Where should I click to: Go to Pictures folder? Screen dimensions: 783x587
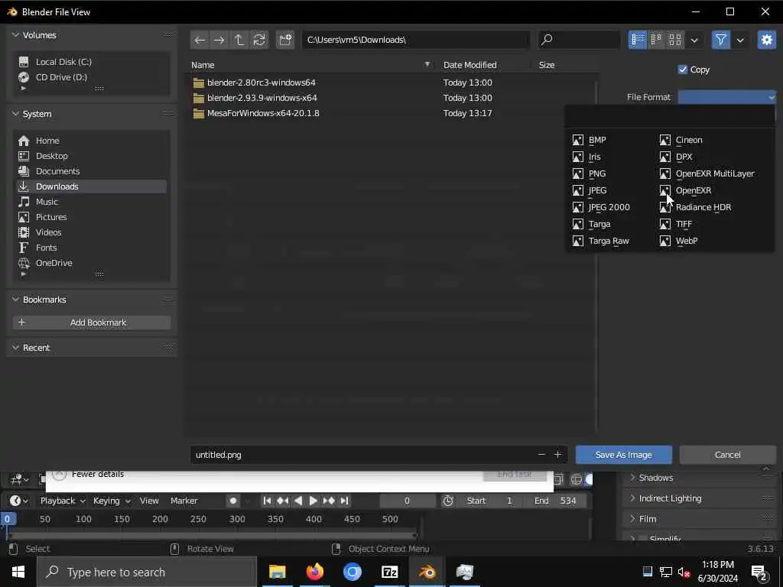pos(92,217)
